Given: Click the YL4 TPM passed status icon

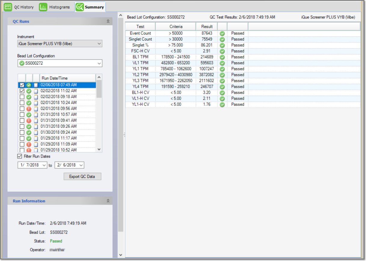Looking at the screenshot, I should coord(222,87).
